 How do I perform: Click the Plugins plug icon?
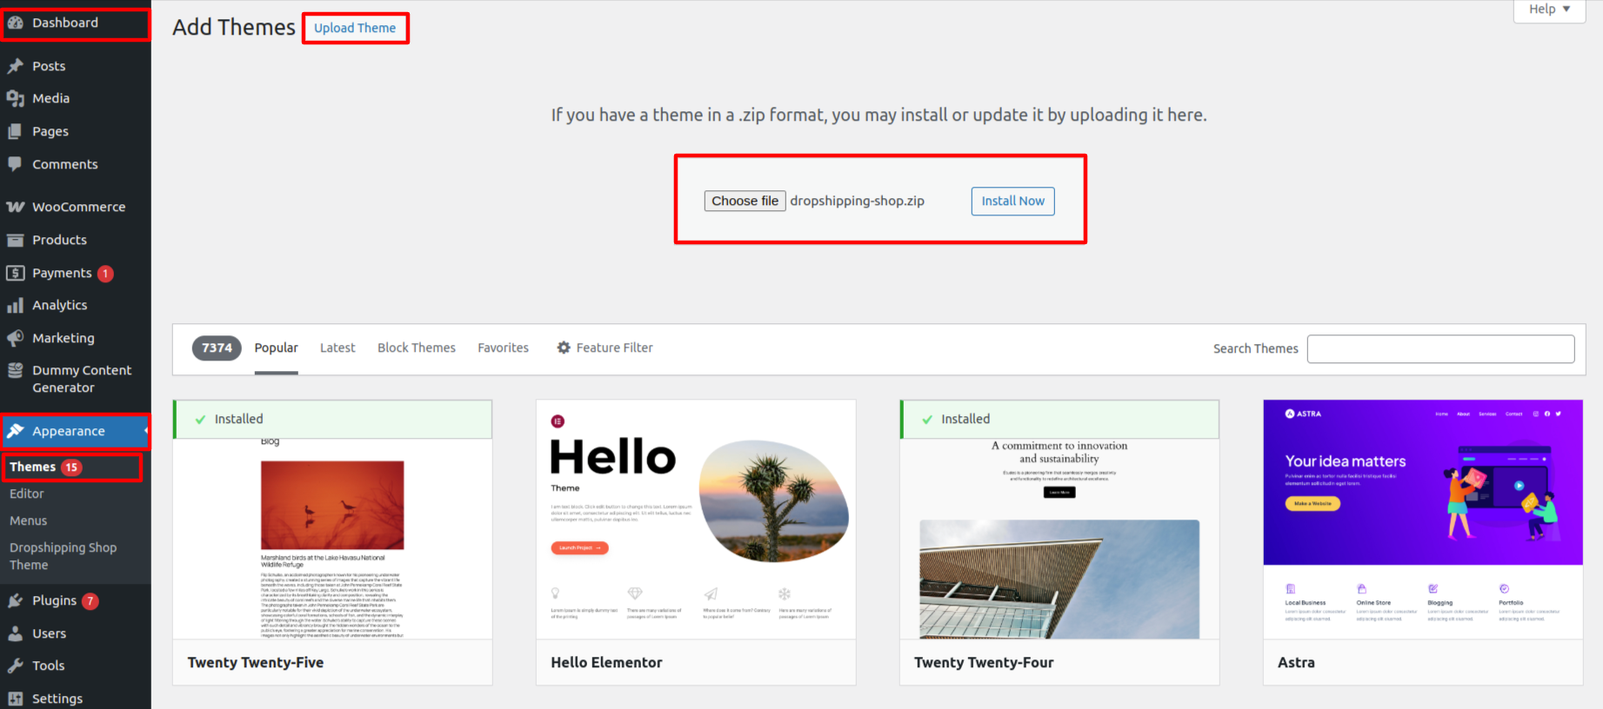15,600
